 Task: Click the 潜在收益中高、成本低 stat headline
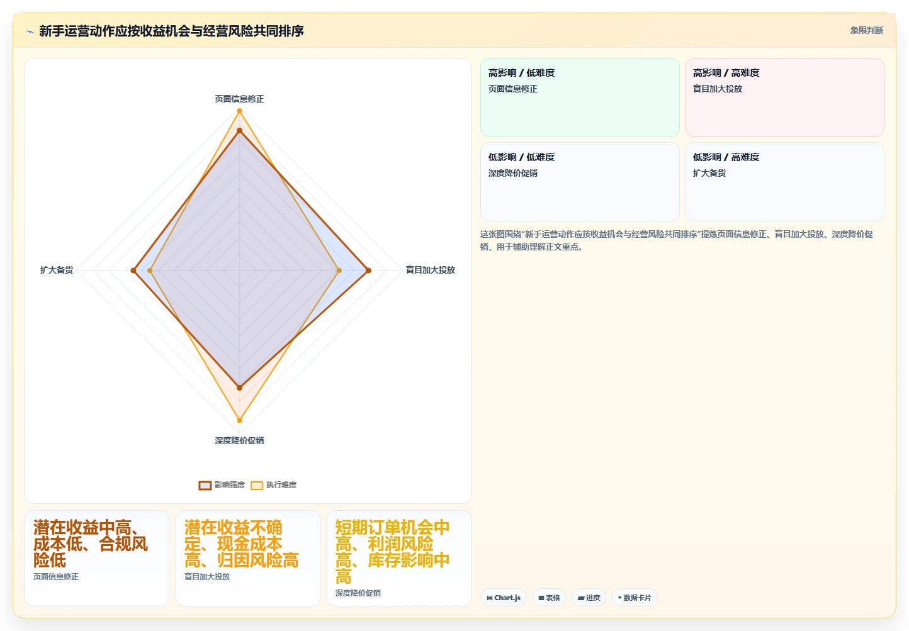pos(91,544)
